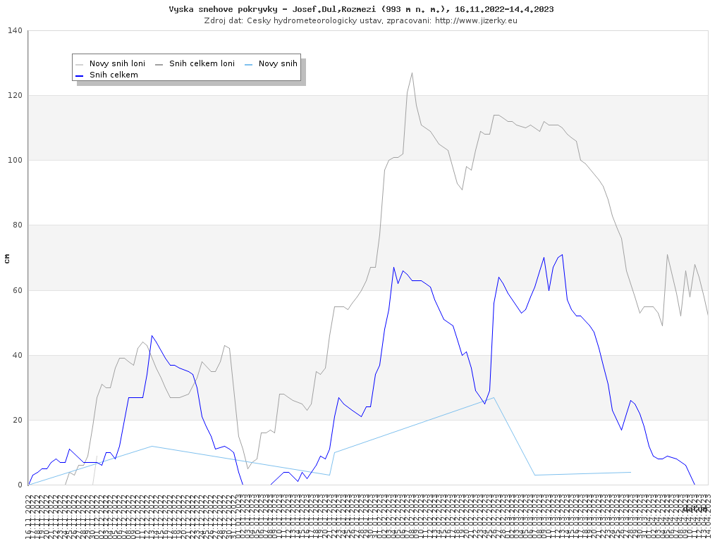This screenshot has width=722, height=541.
Task: Click the 80 tick label on y-axis
Action: pyautogui.click(x=17, y=225)
